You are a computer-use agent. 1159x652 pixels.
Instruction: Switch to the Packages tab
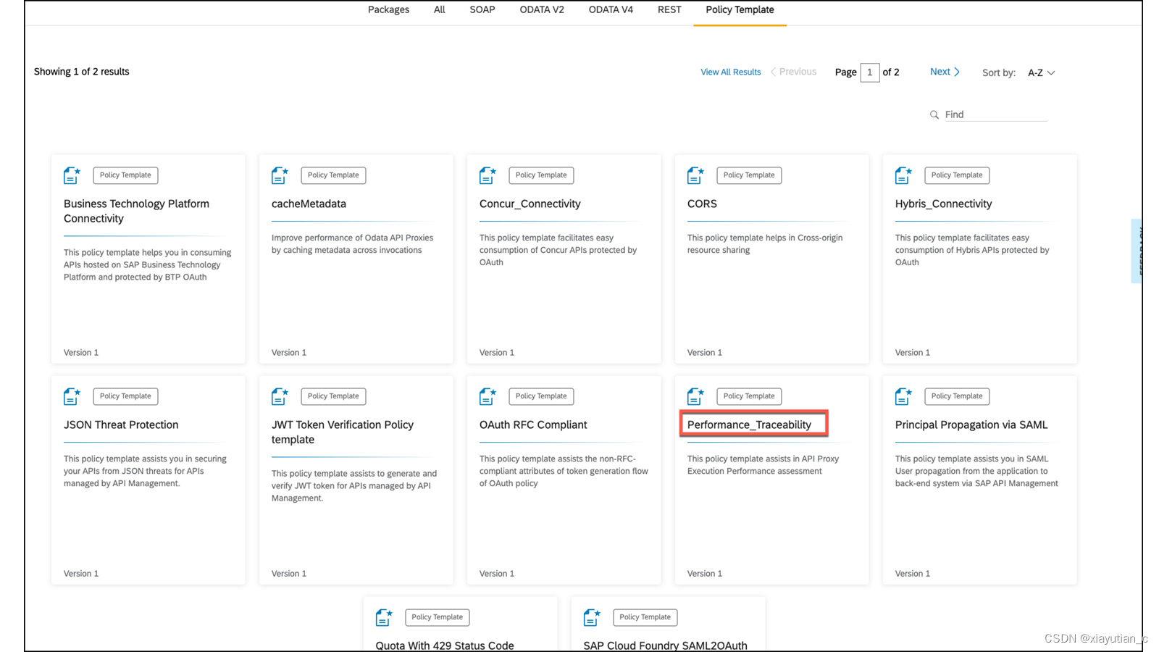tap(388, 9)
